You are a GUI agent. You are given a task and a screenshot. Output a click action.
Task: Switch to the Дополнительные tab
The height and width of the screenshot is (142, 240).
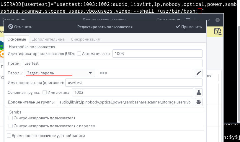pyautogui.click(x=48, y=39)
